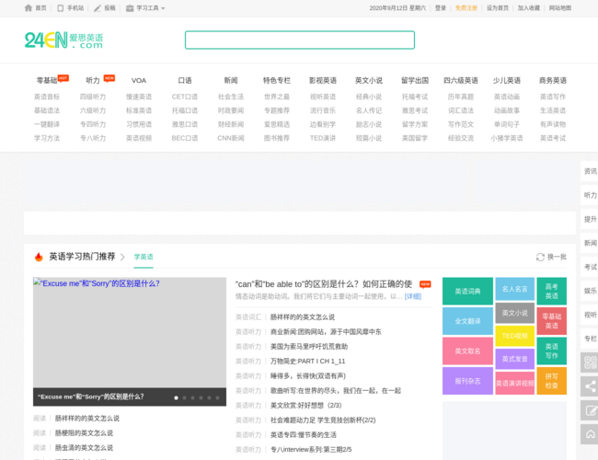
Task: Click the yellow TED视频 tile
Action: click(x=515, y=336)
